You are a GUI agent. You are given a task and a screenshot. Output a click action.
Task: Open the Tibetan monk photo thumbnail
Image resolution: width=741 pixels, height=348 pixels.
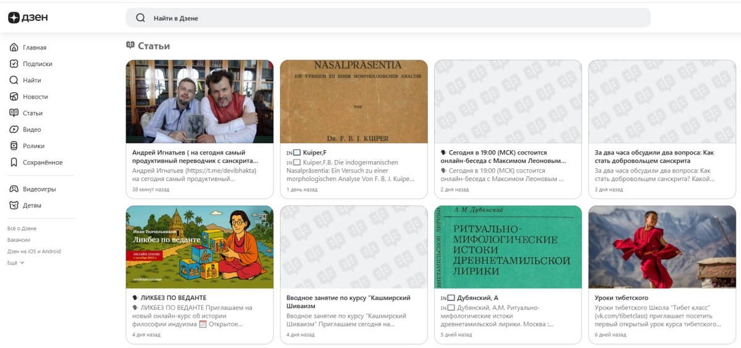tap(662, 247)
